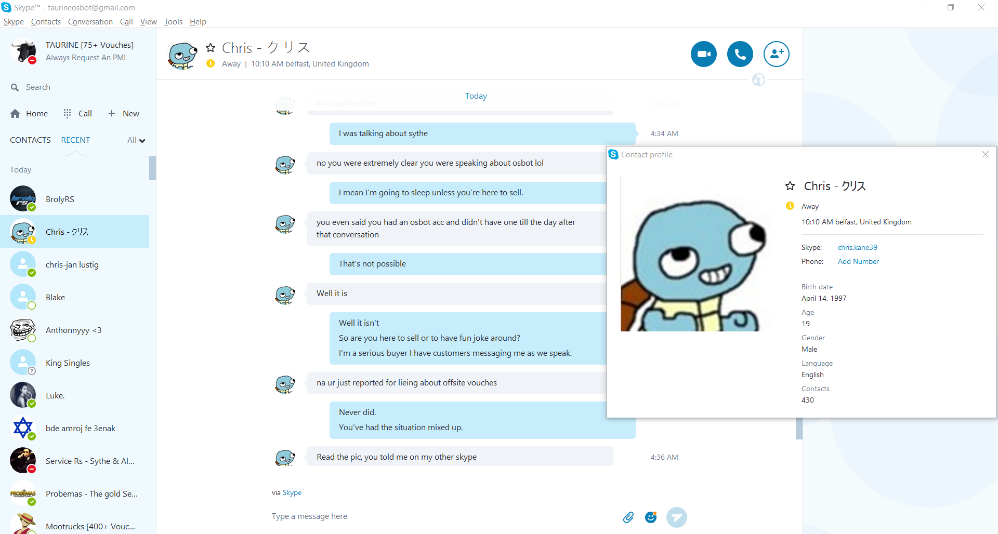Click the globe icon below call buttons
This screenshot has width=998, height=534.
point(758,80)
